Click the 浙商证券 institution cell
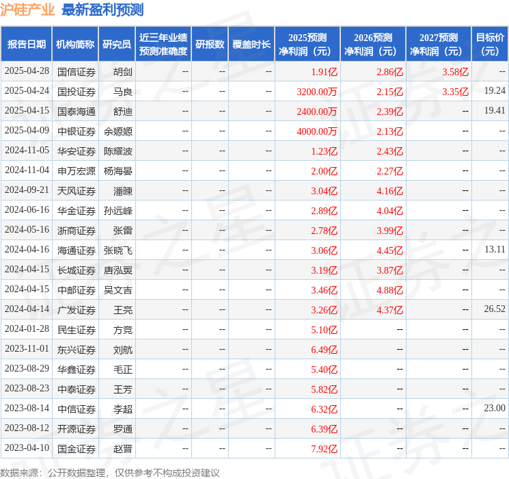 click(x=77, y=231)
